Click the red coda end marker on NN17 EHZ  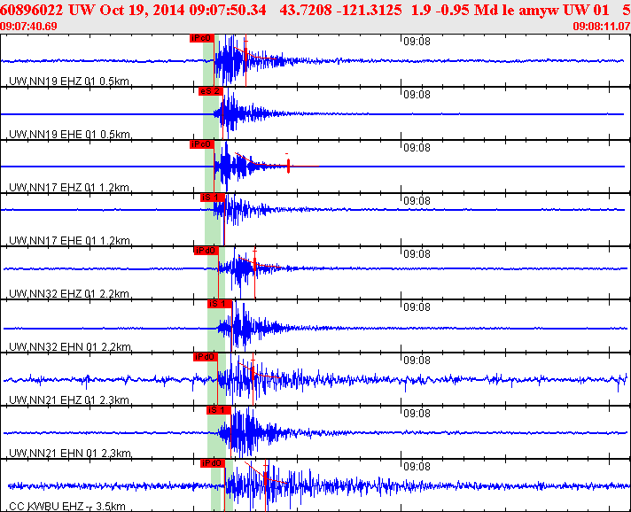pyautogui.click(x=288, y=166)
